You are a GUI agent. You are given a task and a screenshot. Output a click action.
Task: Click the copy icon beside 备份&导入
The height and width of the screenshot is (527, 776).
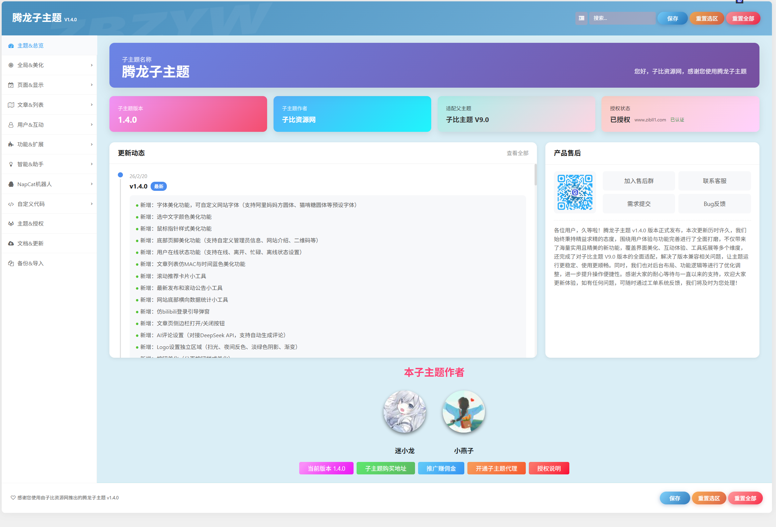11,263
